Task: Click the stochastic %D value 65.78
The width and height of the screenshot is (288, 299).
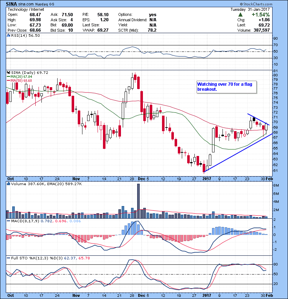Action: pyautogui.click(x=84, y=258)
